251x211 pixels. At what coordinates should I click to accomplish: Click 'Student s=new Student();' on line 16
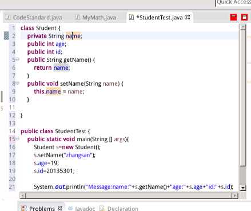point(67,147)
